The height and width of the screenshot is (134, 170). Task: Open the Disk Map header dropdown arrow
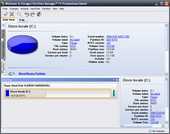coord(114,80)
